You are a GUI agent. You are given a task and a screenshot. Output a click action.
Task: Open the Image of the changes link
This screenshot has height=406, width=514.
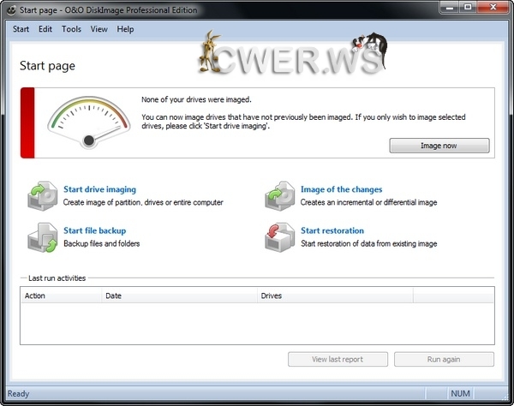(341, 189)
